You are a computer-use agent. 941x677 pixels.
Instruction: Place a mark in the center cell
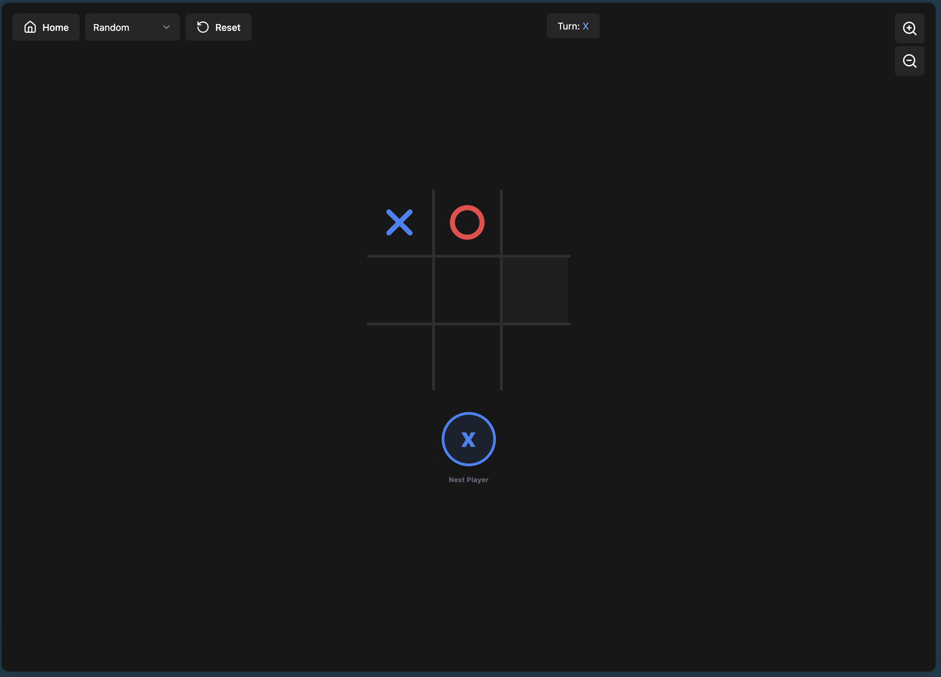coord(467,290)
